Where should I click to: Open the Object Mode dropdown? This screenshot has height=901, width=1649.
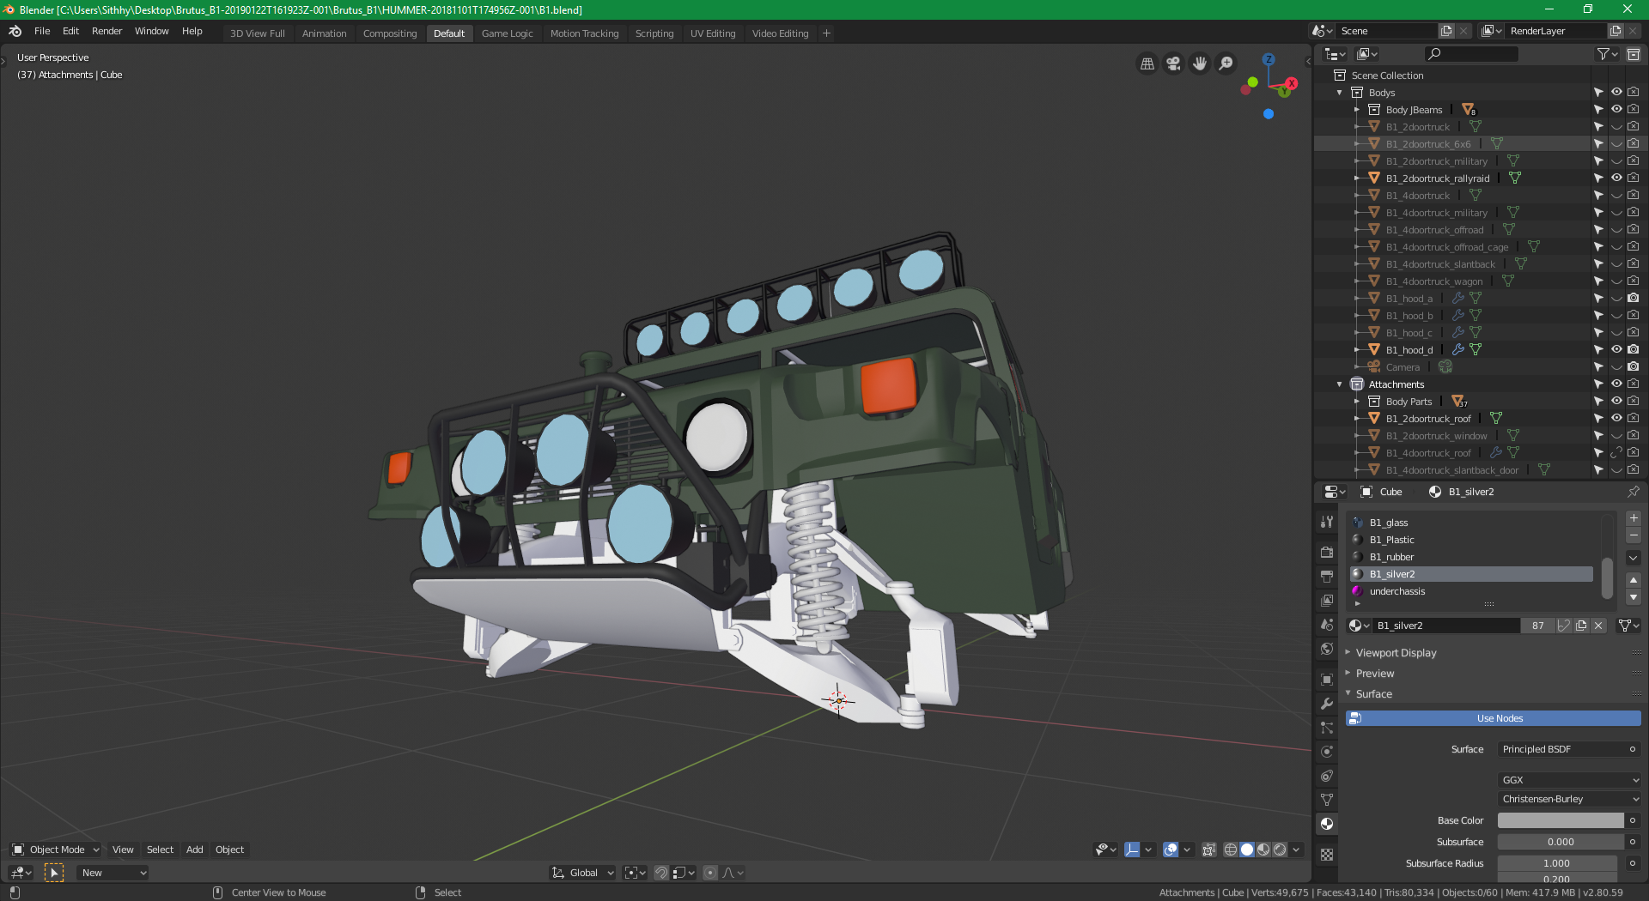(56, 850)
